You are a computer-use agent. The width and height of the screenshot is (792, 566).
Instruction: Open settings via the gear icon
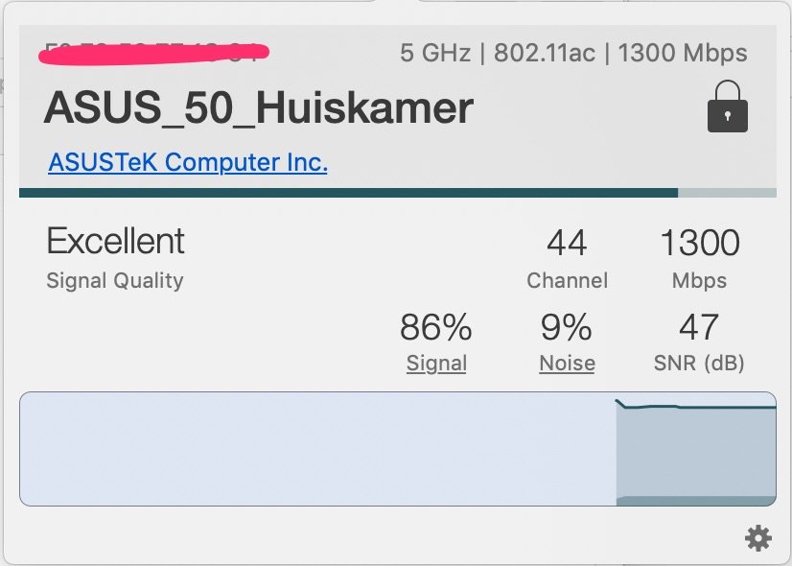coord(758,539)
